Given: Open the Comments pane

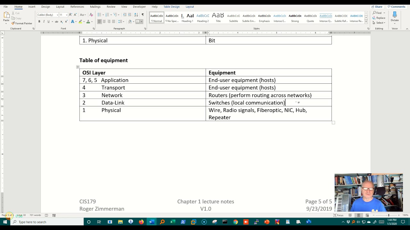Looking at the screenshot, I should coord(397,7).
